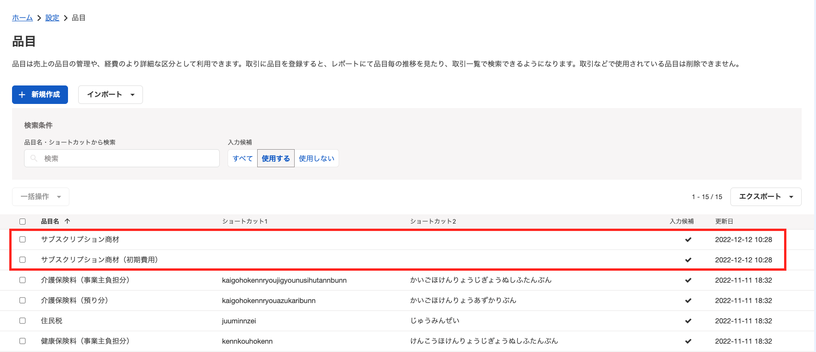Click the sort arrow next to 品目名
Viewport: 816px width, 352px height.
coord(68,221)
